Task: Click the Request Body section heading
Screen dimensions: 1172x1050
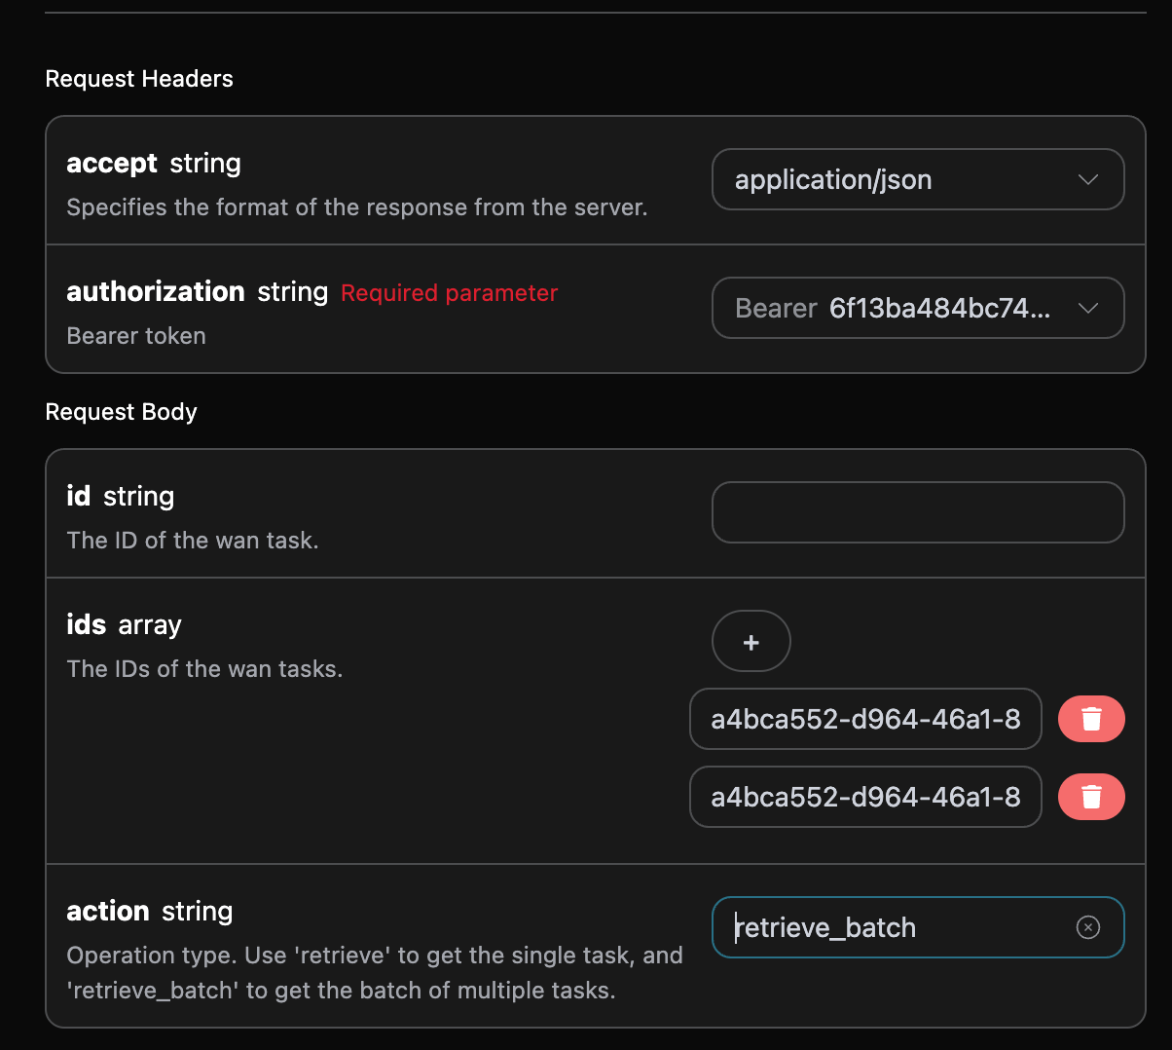Action: pyautogui.click(x=122, y=412)
